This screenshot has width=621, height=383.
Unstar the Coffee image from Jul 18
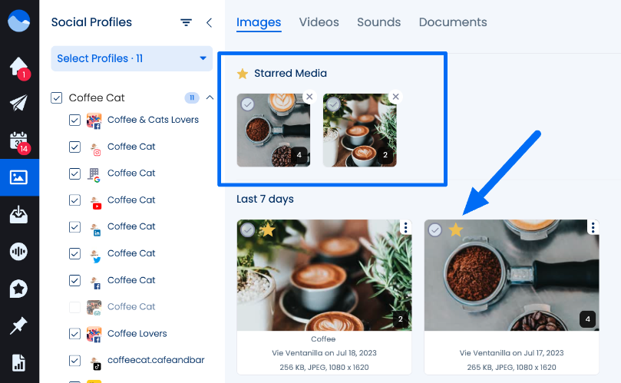point(268,229)
